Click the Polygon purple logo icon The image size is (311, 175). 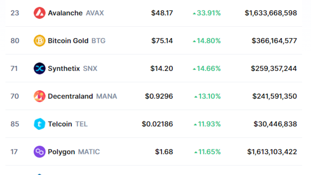(x=39, y=152)
